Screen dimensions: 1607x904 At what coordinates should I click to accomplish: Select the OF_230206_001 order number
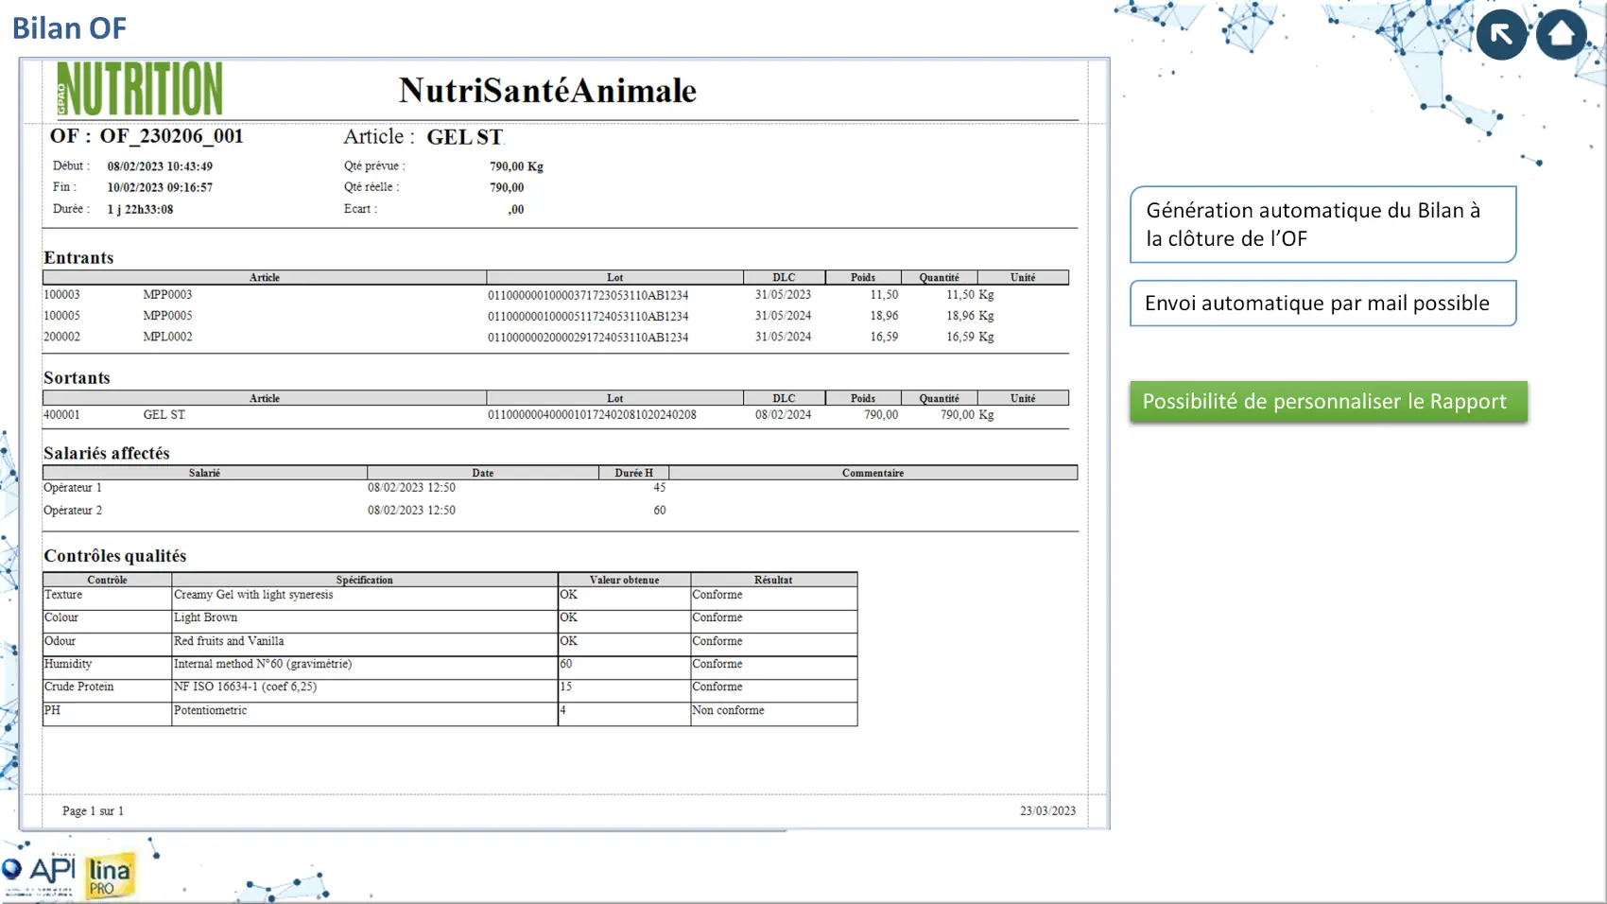tap(171, 136)
